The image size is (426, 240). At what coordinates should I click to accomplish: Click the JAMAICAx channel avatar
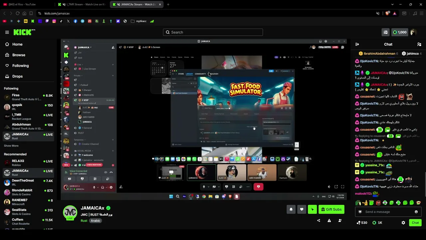click(x=70, y=212)
